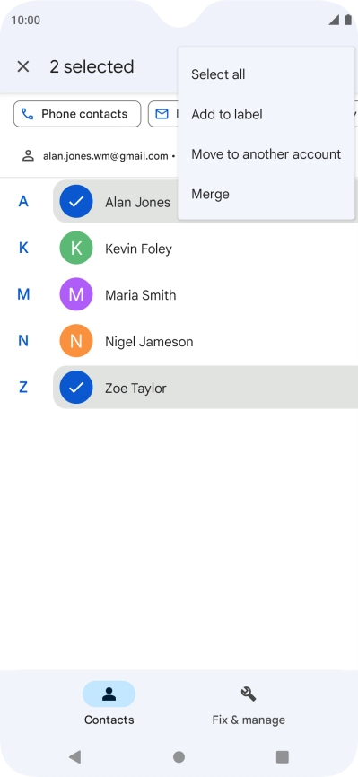Tap the Phone contacts filter chip
The width and height of the screenshot is (358, 777).
pyautogui.click(x=77, y=114)
